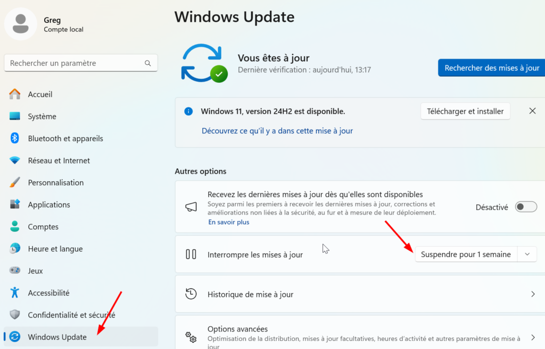
Task: Click the Heure et langue clock icon
Action: [x=14, y=249]
